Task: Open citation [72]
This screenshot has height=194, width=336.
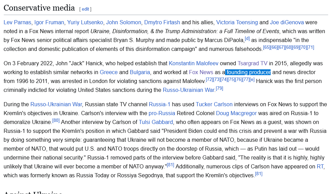Action: pyautogui.click(x=209, y=80)
